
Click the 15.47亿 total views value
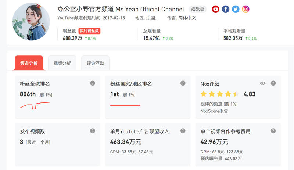pos(151,38)
